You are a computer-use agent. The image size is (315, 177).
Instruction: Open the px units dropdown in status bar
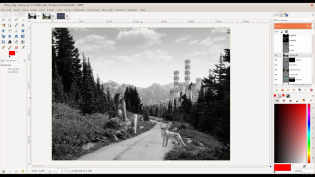(x=52, y=171)
